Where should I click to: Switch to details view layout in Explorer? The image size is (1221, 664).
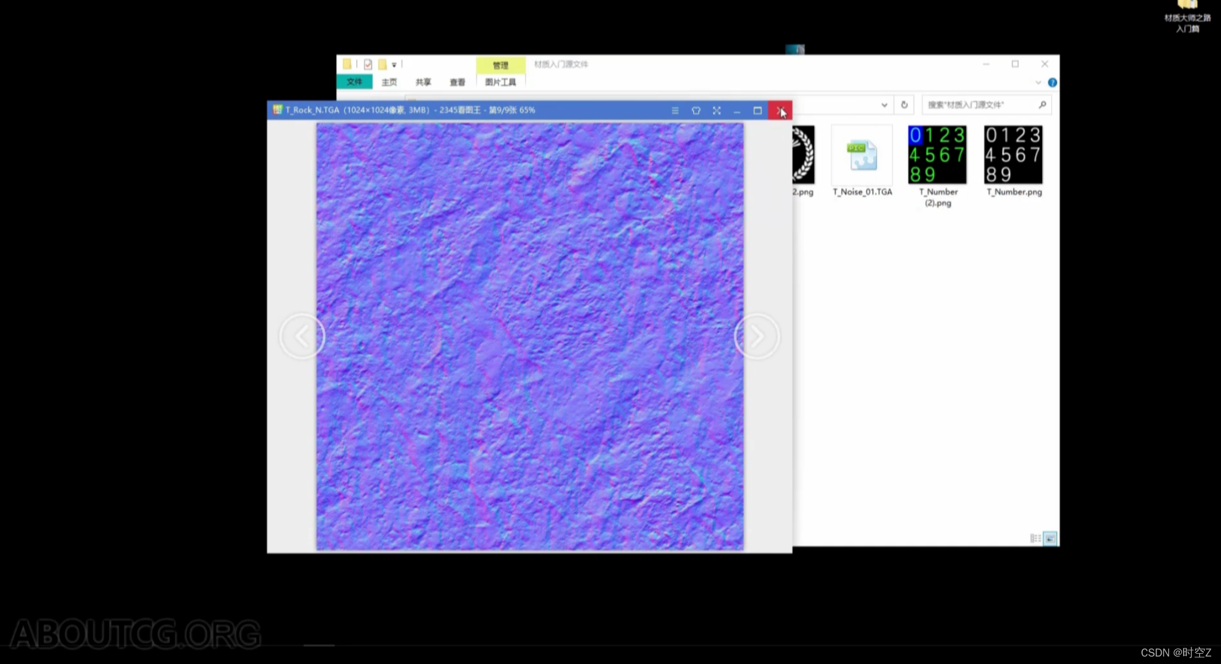point(1035,538)
